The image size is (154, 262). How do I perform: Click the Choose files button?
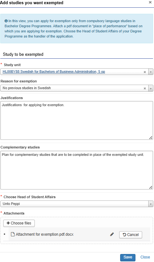click(19, 223)
